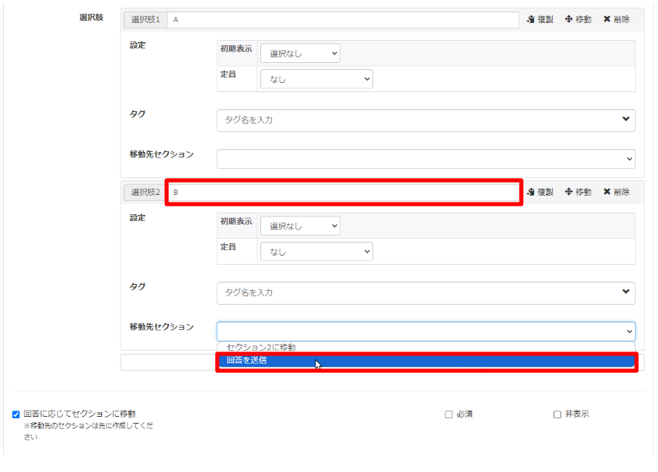
Task: Open 初期表示 dropdown for 選択肢2
Action: pos(300,226)
